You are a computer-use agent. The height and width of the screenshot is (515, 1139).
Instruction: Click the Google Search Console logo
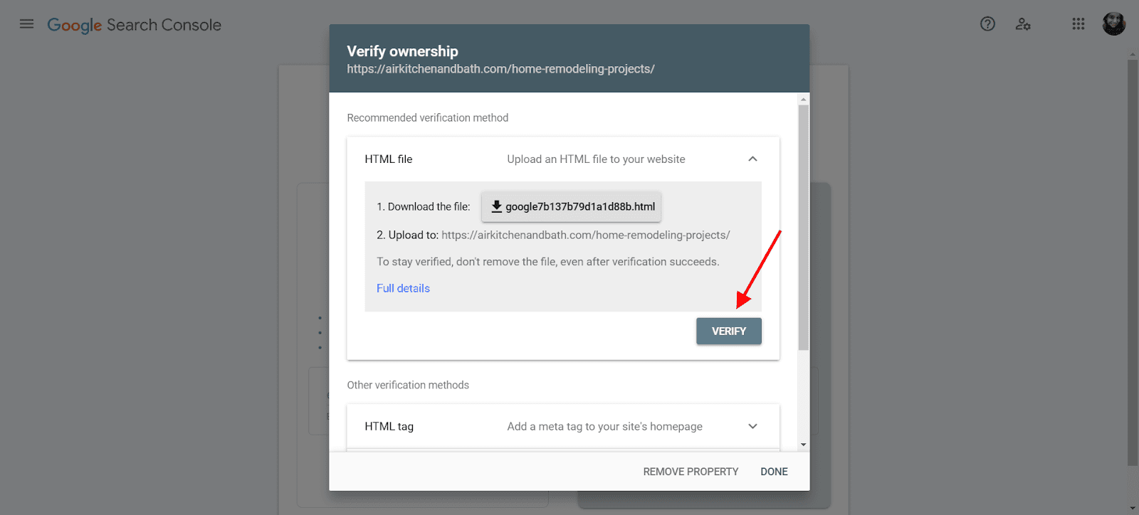[135, 25]
